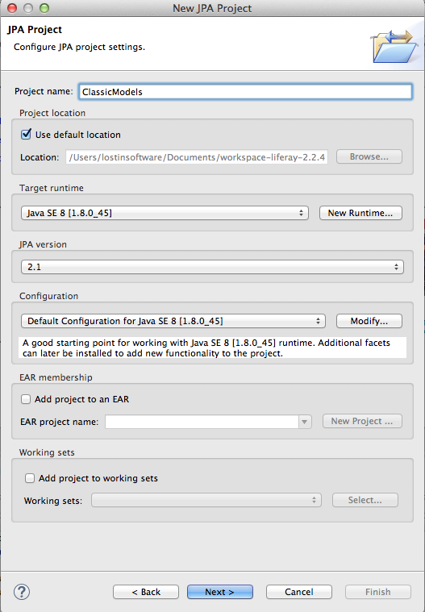The width and height of the screenshot is (425, 612).
Task: Return with the < Back button
Action: pos(146,592)
